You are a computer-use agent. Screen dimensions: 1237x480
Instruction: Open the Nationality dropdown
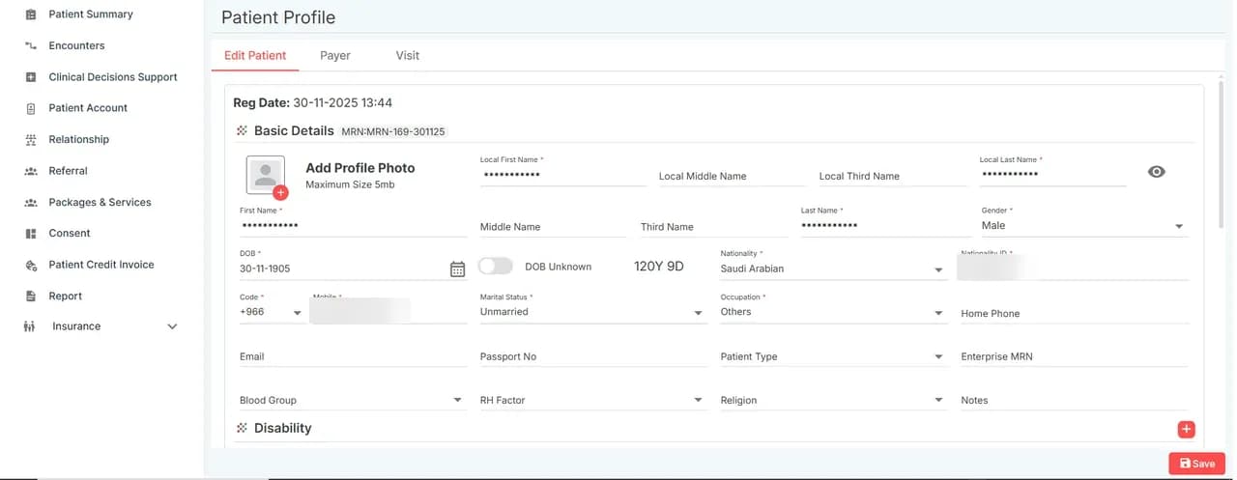pos(833,268)
